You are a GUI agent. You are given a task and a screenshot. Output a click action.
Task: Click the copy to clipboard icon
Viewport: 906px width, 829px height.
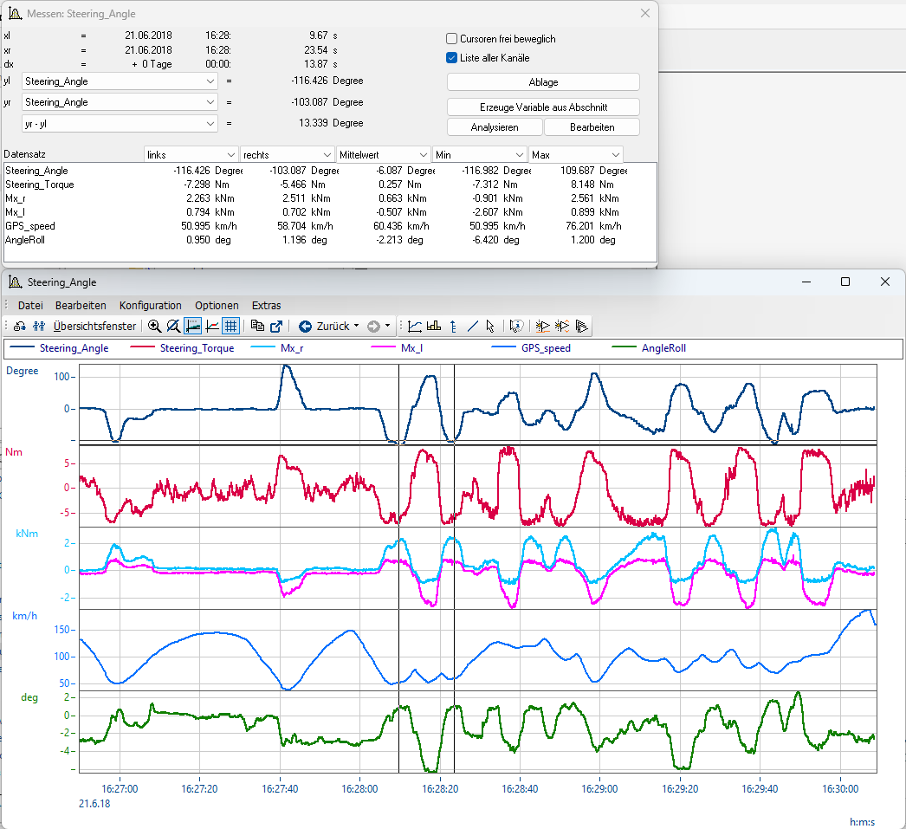click(x=257, y=327)
